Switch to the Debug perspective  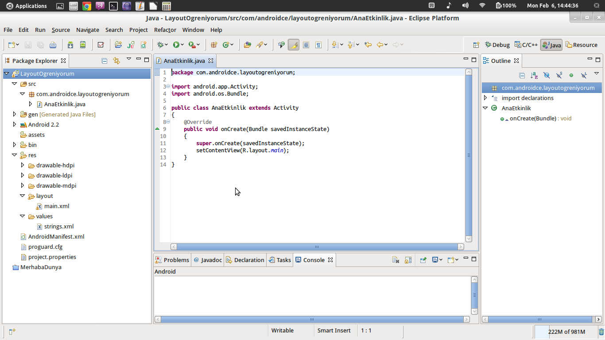497,45
